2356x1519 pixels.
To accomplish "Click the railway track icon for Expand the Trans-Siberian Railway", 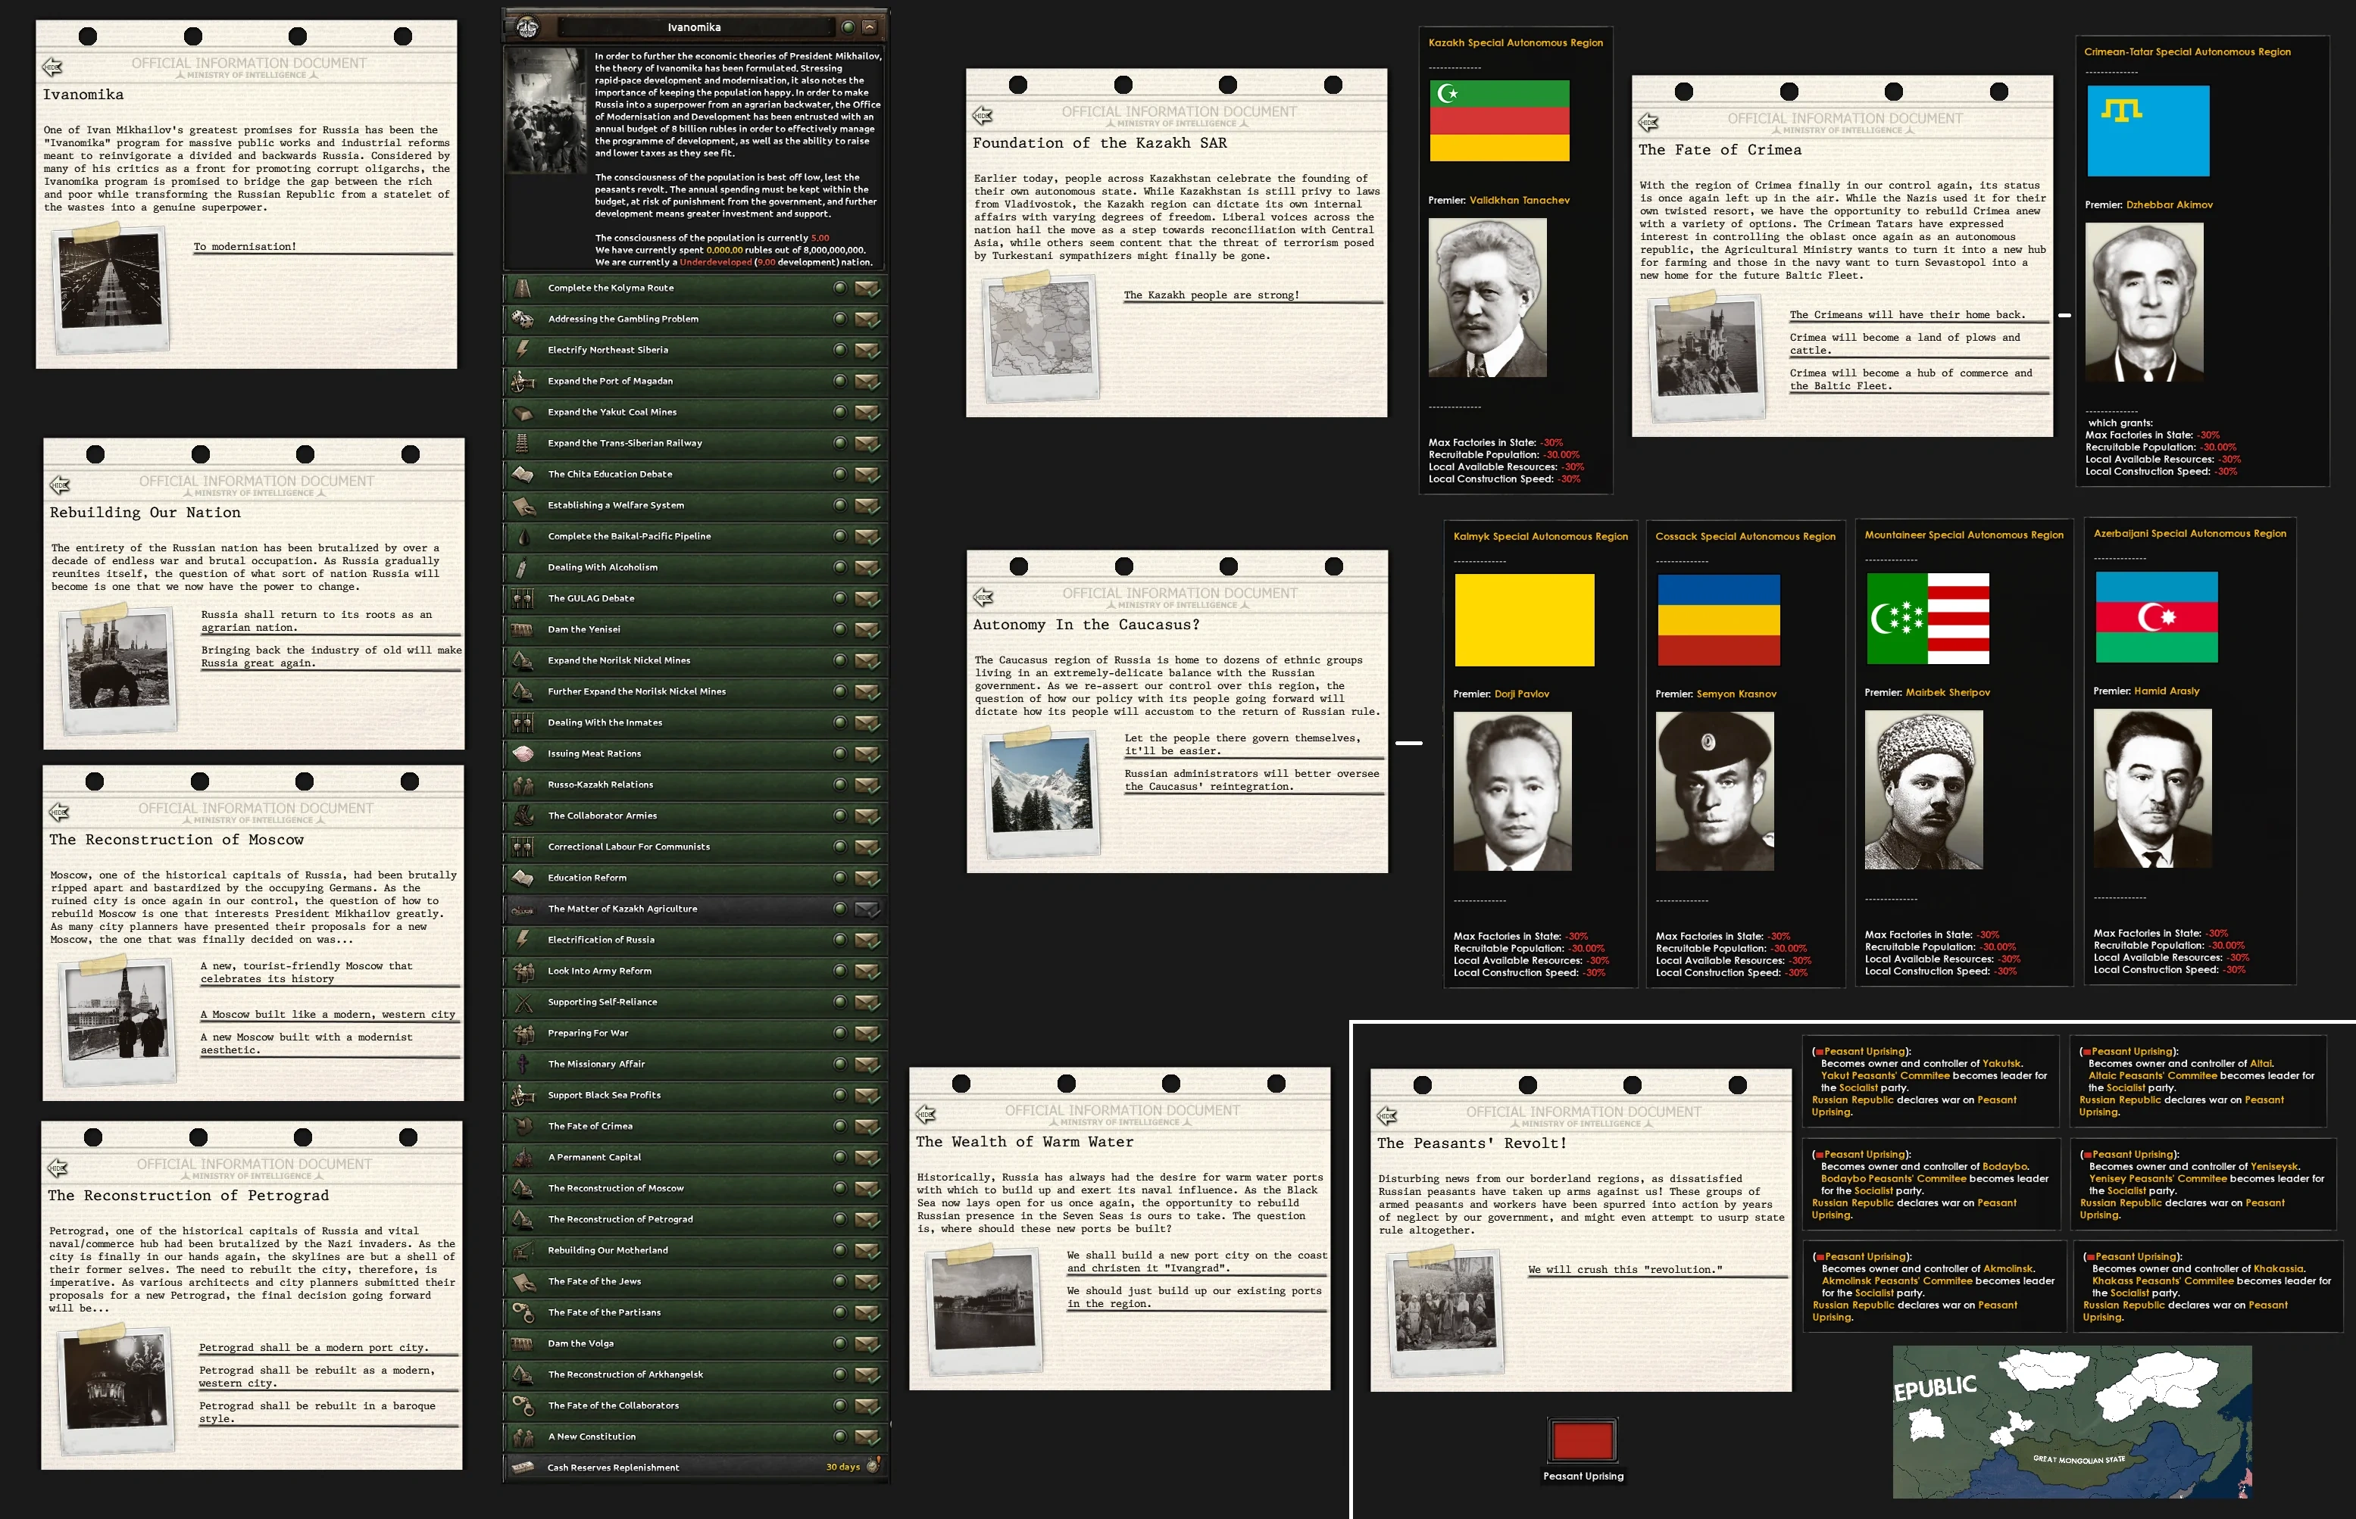I will tap(522, 443).
